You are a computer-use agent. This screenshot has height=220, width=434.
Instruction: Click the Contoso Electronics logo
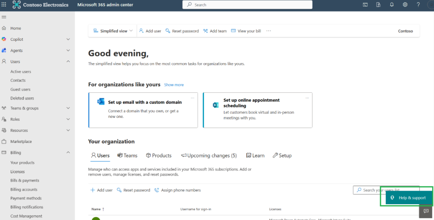[17, 5]
